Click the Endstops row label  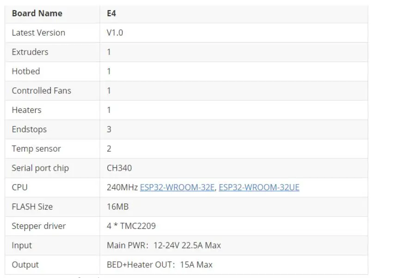click(x=29, y=130)
